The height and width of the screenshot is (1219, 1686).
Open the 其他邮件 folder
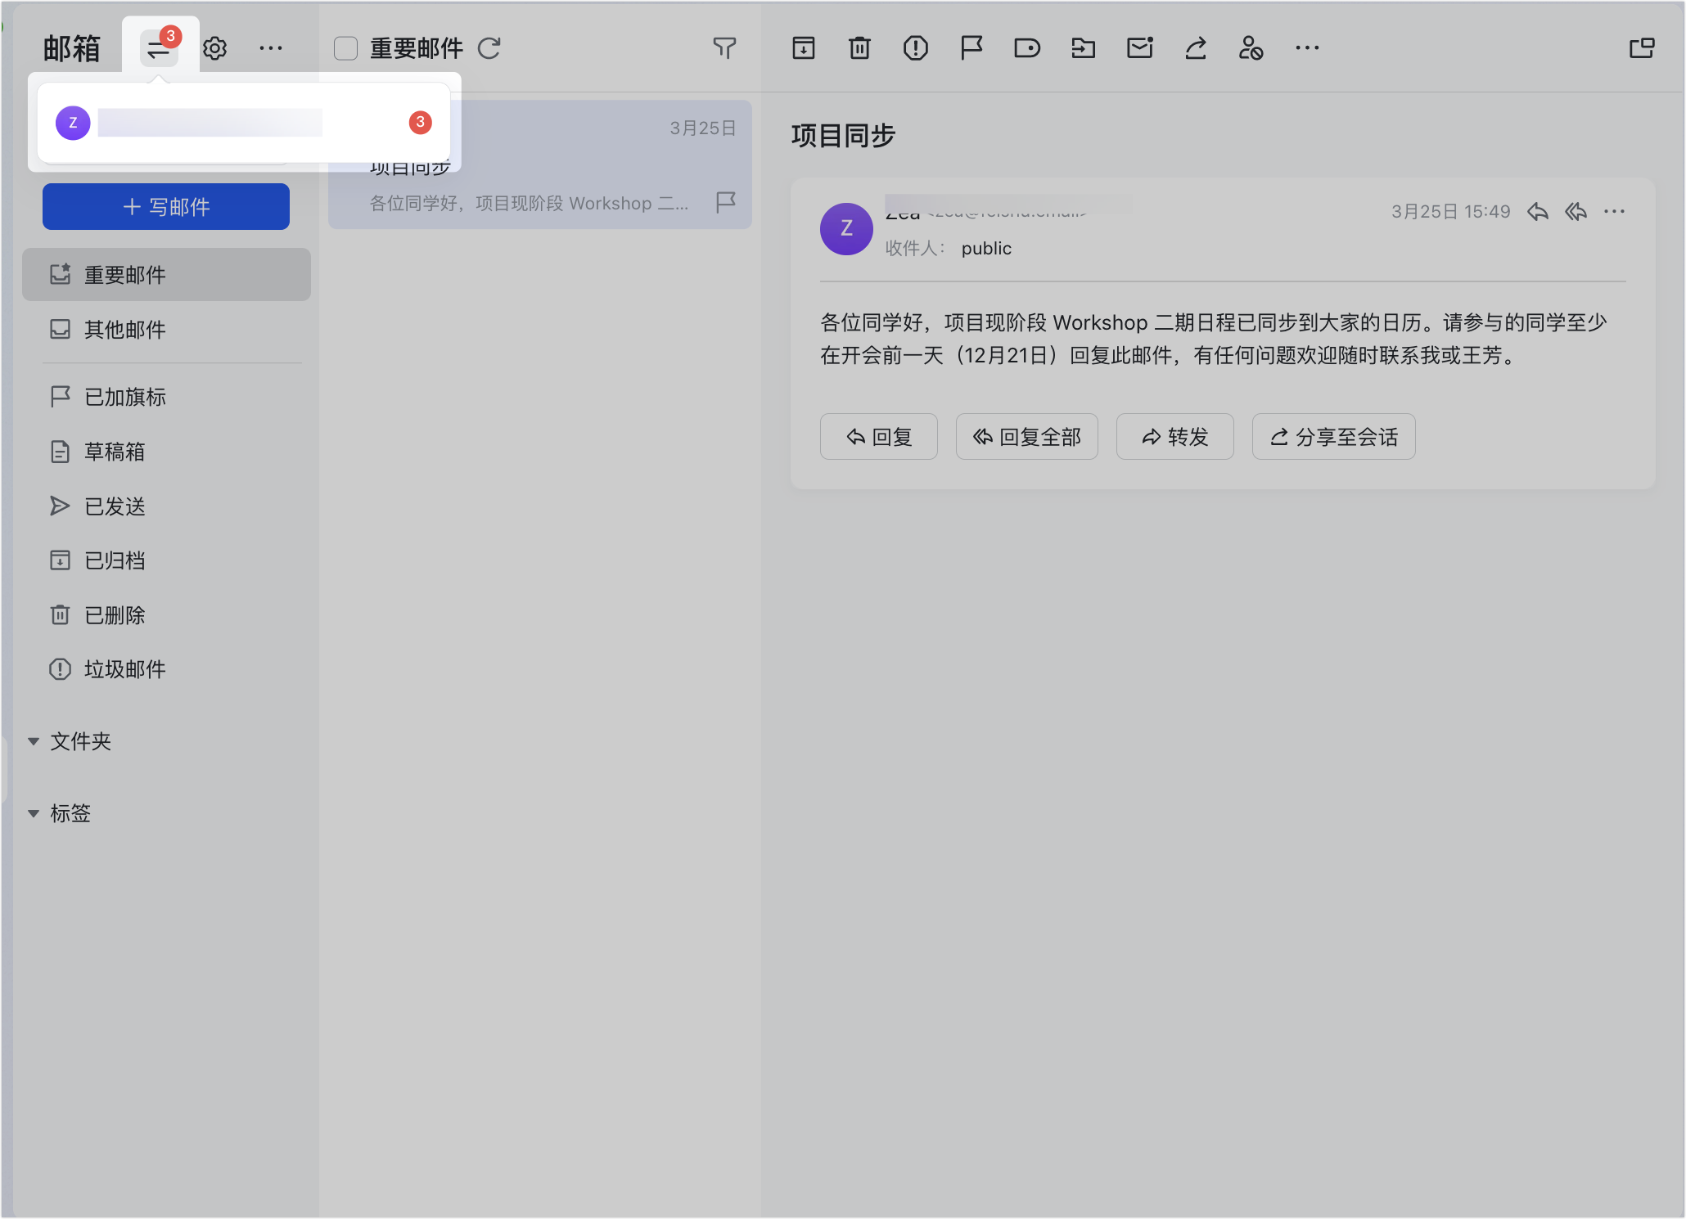[124, 330]
